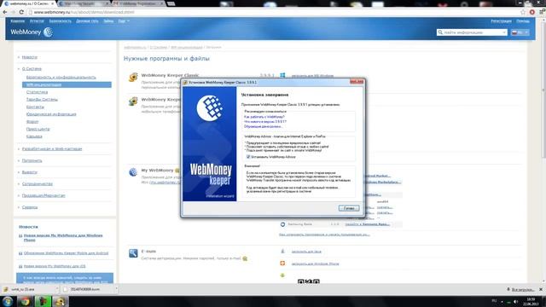
Task: Click the My WebMoney globe icon
Action: (x=133, y=172)
